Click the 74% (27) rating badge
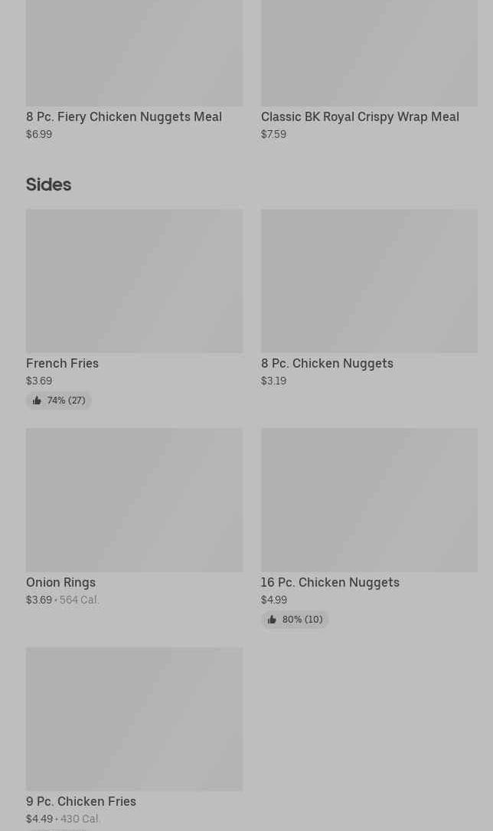The width and height of the screenshot is (493, 831). pyautogui.click(x=59, y=401)
